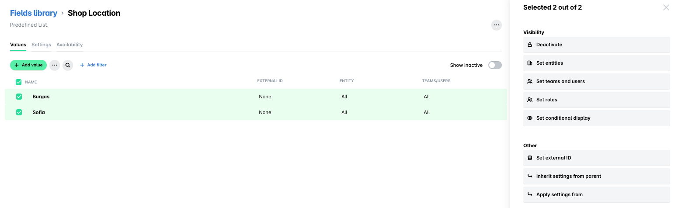Uncheck the Burgas row checkbox
Viewport: 678px width, 208px height.
click(x=19, y=97)
